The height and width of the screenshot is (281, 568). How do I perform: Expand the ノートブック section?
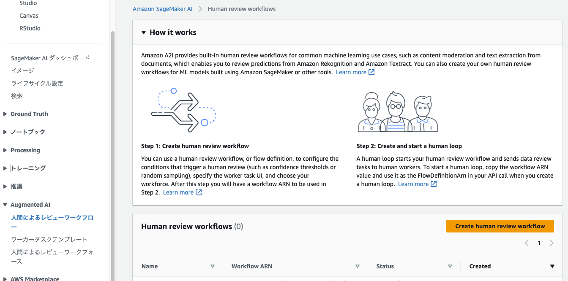pyautogui.click(x=5, y=132)
